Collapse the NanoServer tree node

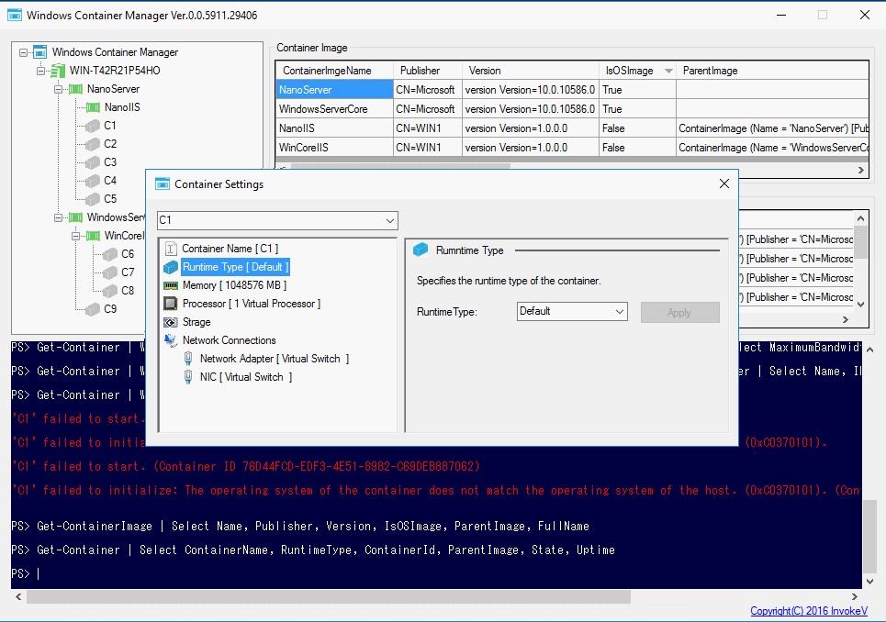click(x=58, y=89)
